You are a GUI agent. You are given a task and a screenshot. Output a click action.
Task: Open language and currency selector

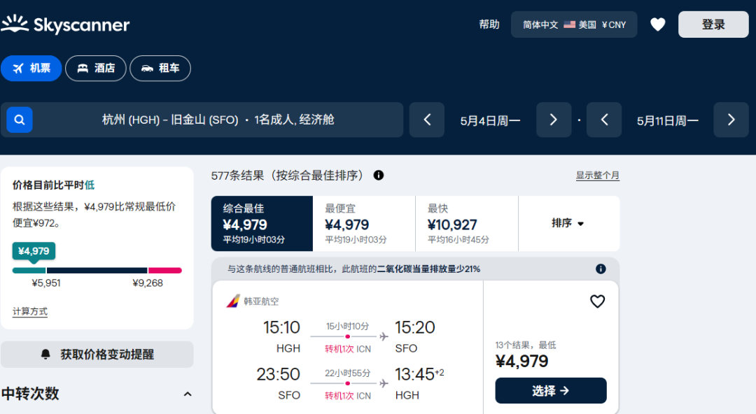click(574, 24)
